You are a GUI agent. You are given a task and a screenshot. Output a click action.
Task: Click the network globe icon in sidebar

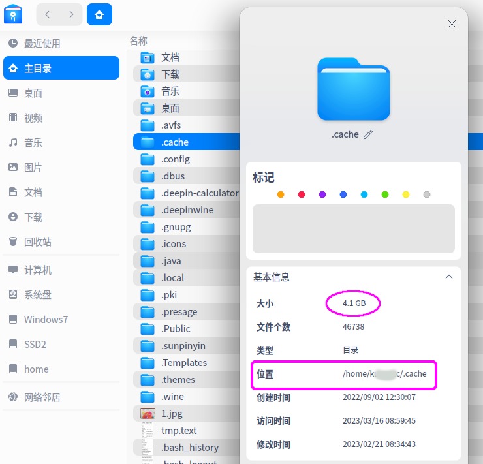click(x=13, y=397)
